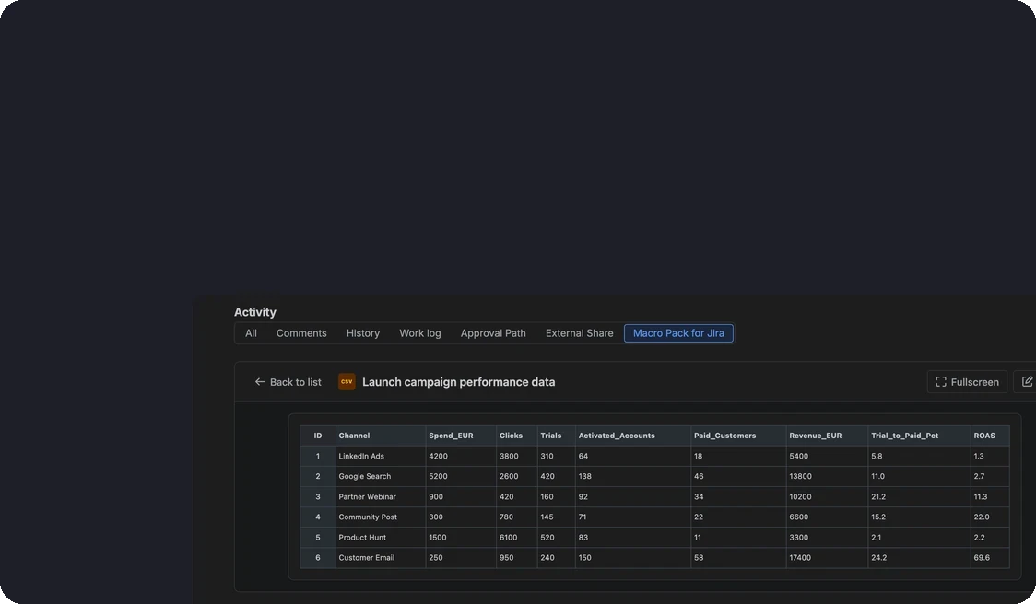Image resolution: width=1036 pixels, height=604 pixels.
Task: Click the Clicks column header
Action: (x=517, y=436)
